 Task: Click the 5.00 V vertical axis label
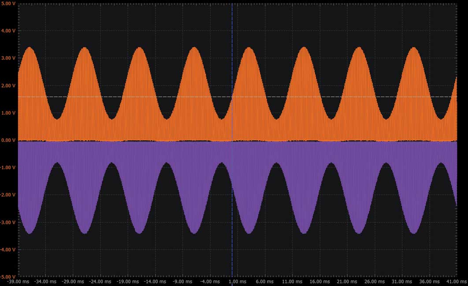coord(8,4)
